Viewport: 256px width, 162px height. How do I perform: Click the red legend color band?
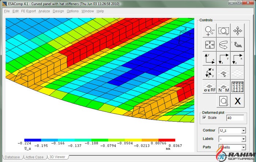(167, 140)
